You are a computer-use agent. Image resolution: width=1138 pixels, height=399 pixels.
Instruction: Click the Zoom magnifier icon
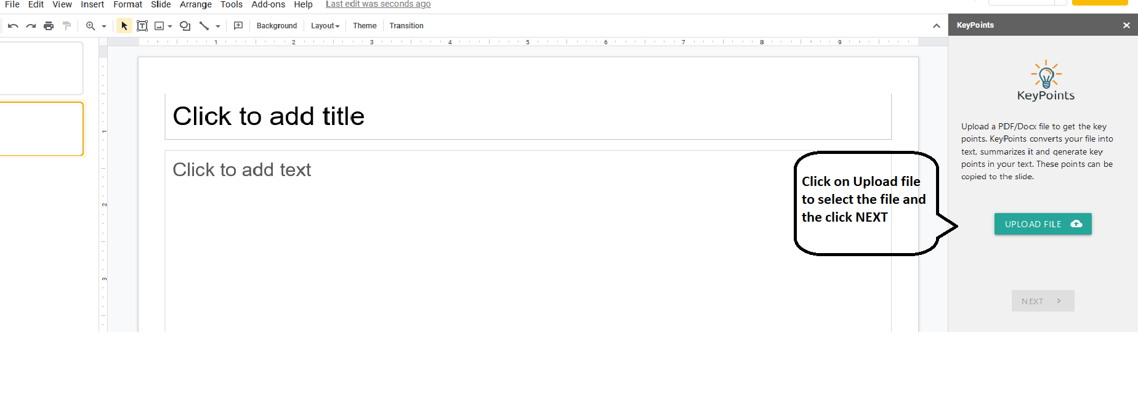coord(91,26)
